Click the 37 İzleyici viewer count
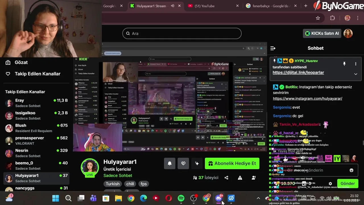This screenshot has width=364, height=205. (x=206, y=178)
